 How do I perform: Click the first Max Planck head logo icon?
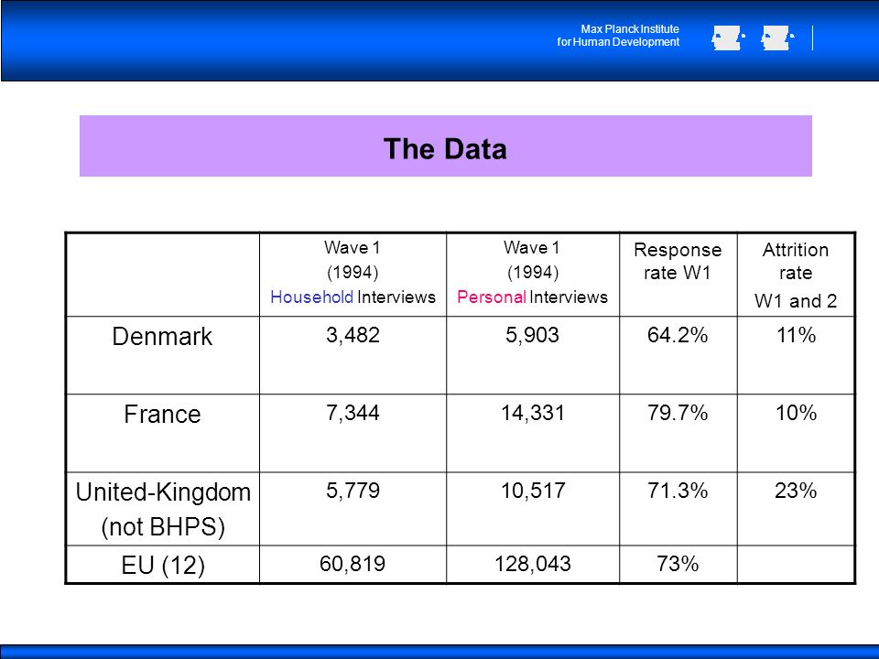pos(728,38)
